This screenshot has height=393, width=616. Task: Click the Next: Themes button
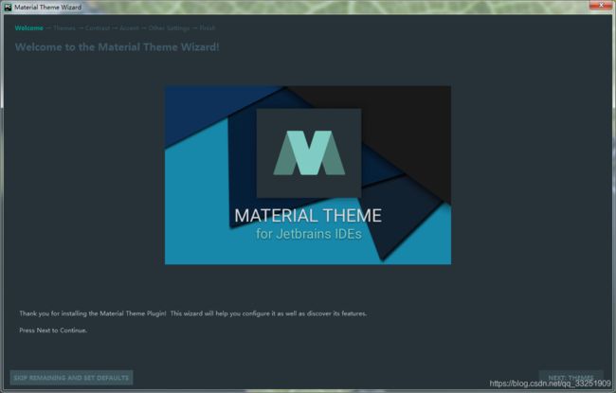pos(571,378)
